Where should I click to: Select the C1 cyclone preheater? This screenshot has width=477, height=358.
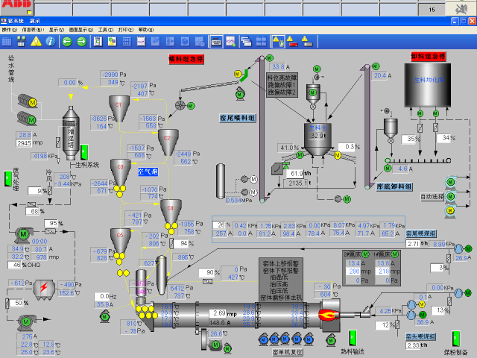click(119, 108)
